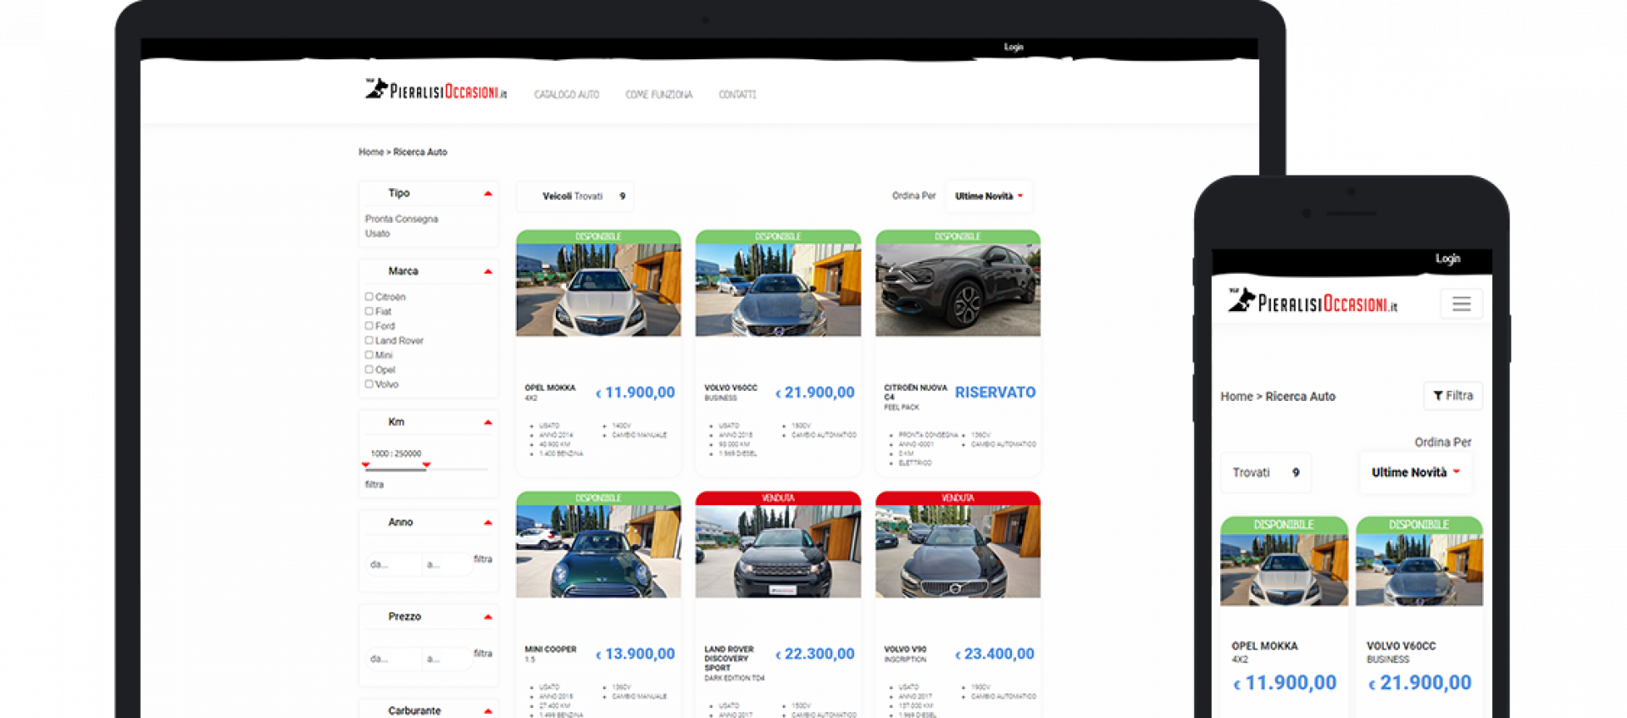Collapse the Km filter panel
This screenshot has width=1627, height=718.
(487, 422)
